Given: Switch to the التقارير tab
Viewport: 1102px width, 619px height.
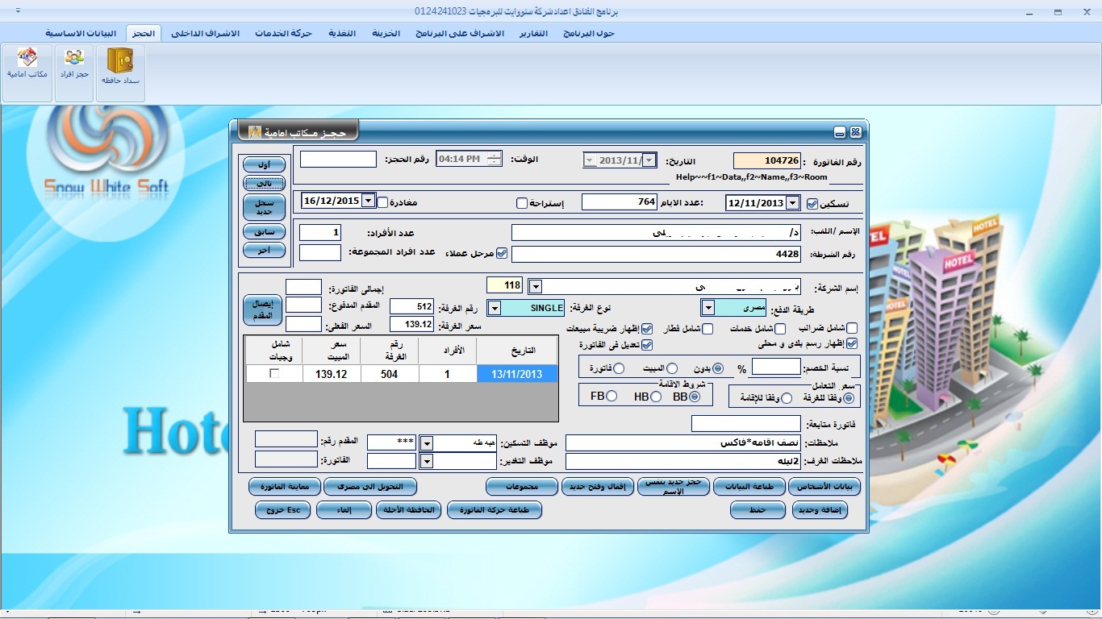Looking at the screenshot, I should click(532, 33).
